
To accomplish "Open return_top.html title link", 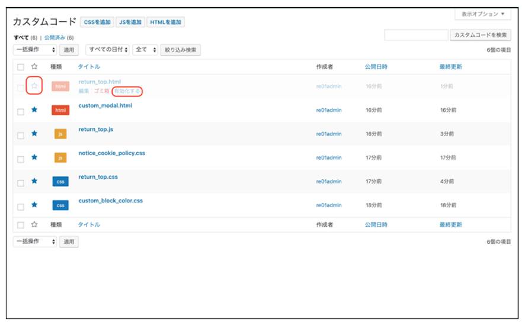I will pyautogui.click(x=100, y=82).
